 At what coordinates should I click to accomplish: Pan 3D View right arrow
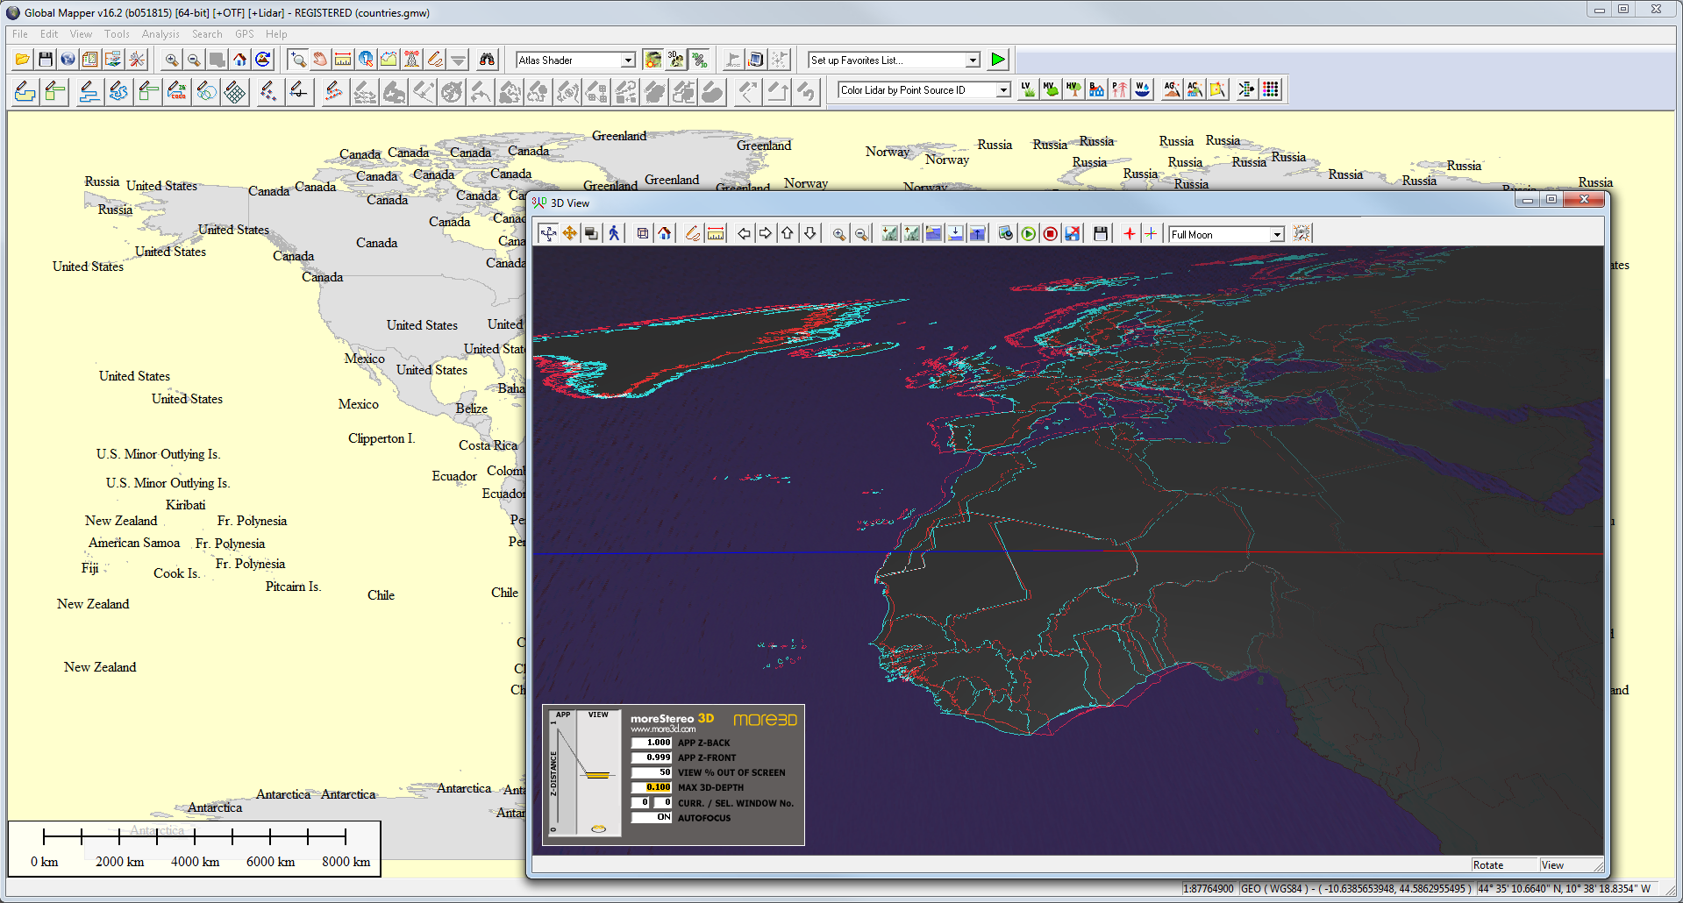tap(766, 233)
